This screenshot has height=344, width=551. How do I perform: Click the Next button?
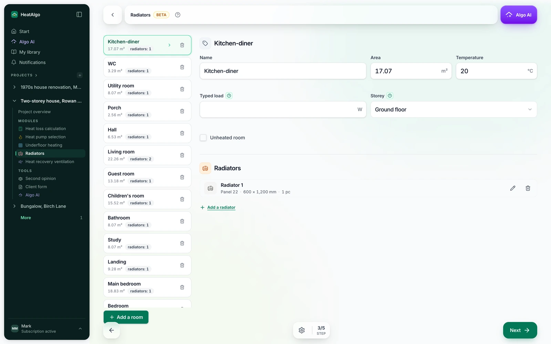[520, 330]
